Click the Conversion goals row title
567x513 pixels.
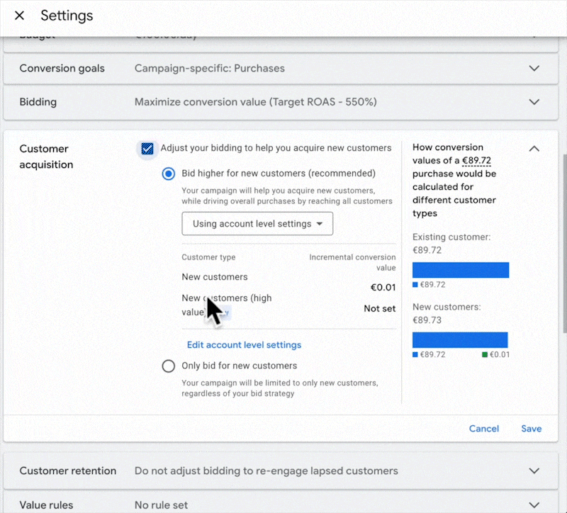62,69
